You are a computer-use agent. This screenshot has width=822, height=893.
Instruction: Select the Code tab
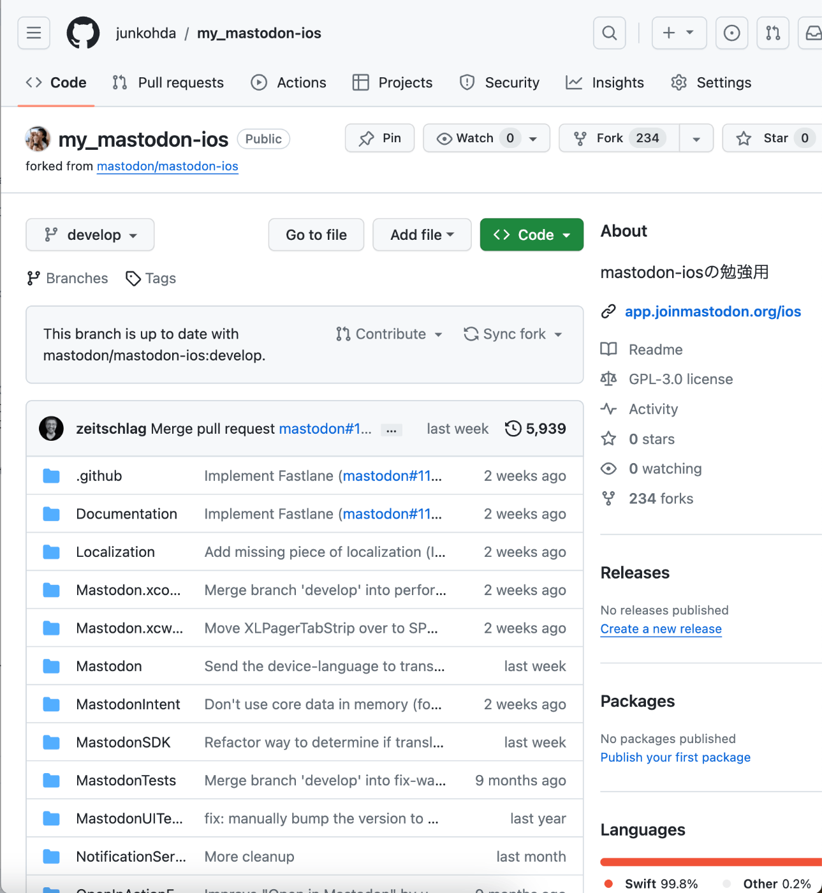[56, 82]
